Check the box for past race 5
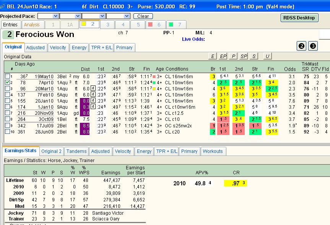Screen dimensions: 330x225 click(x=7, y=100)
